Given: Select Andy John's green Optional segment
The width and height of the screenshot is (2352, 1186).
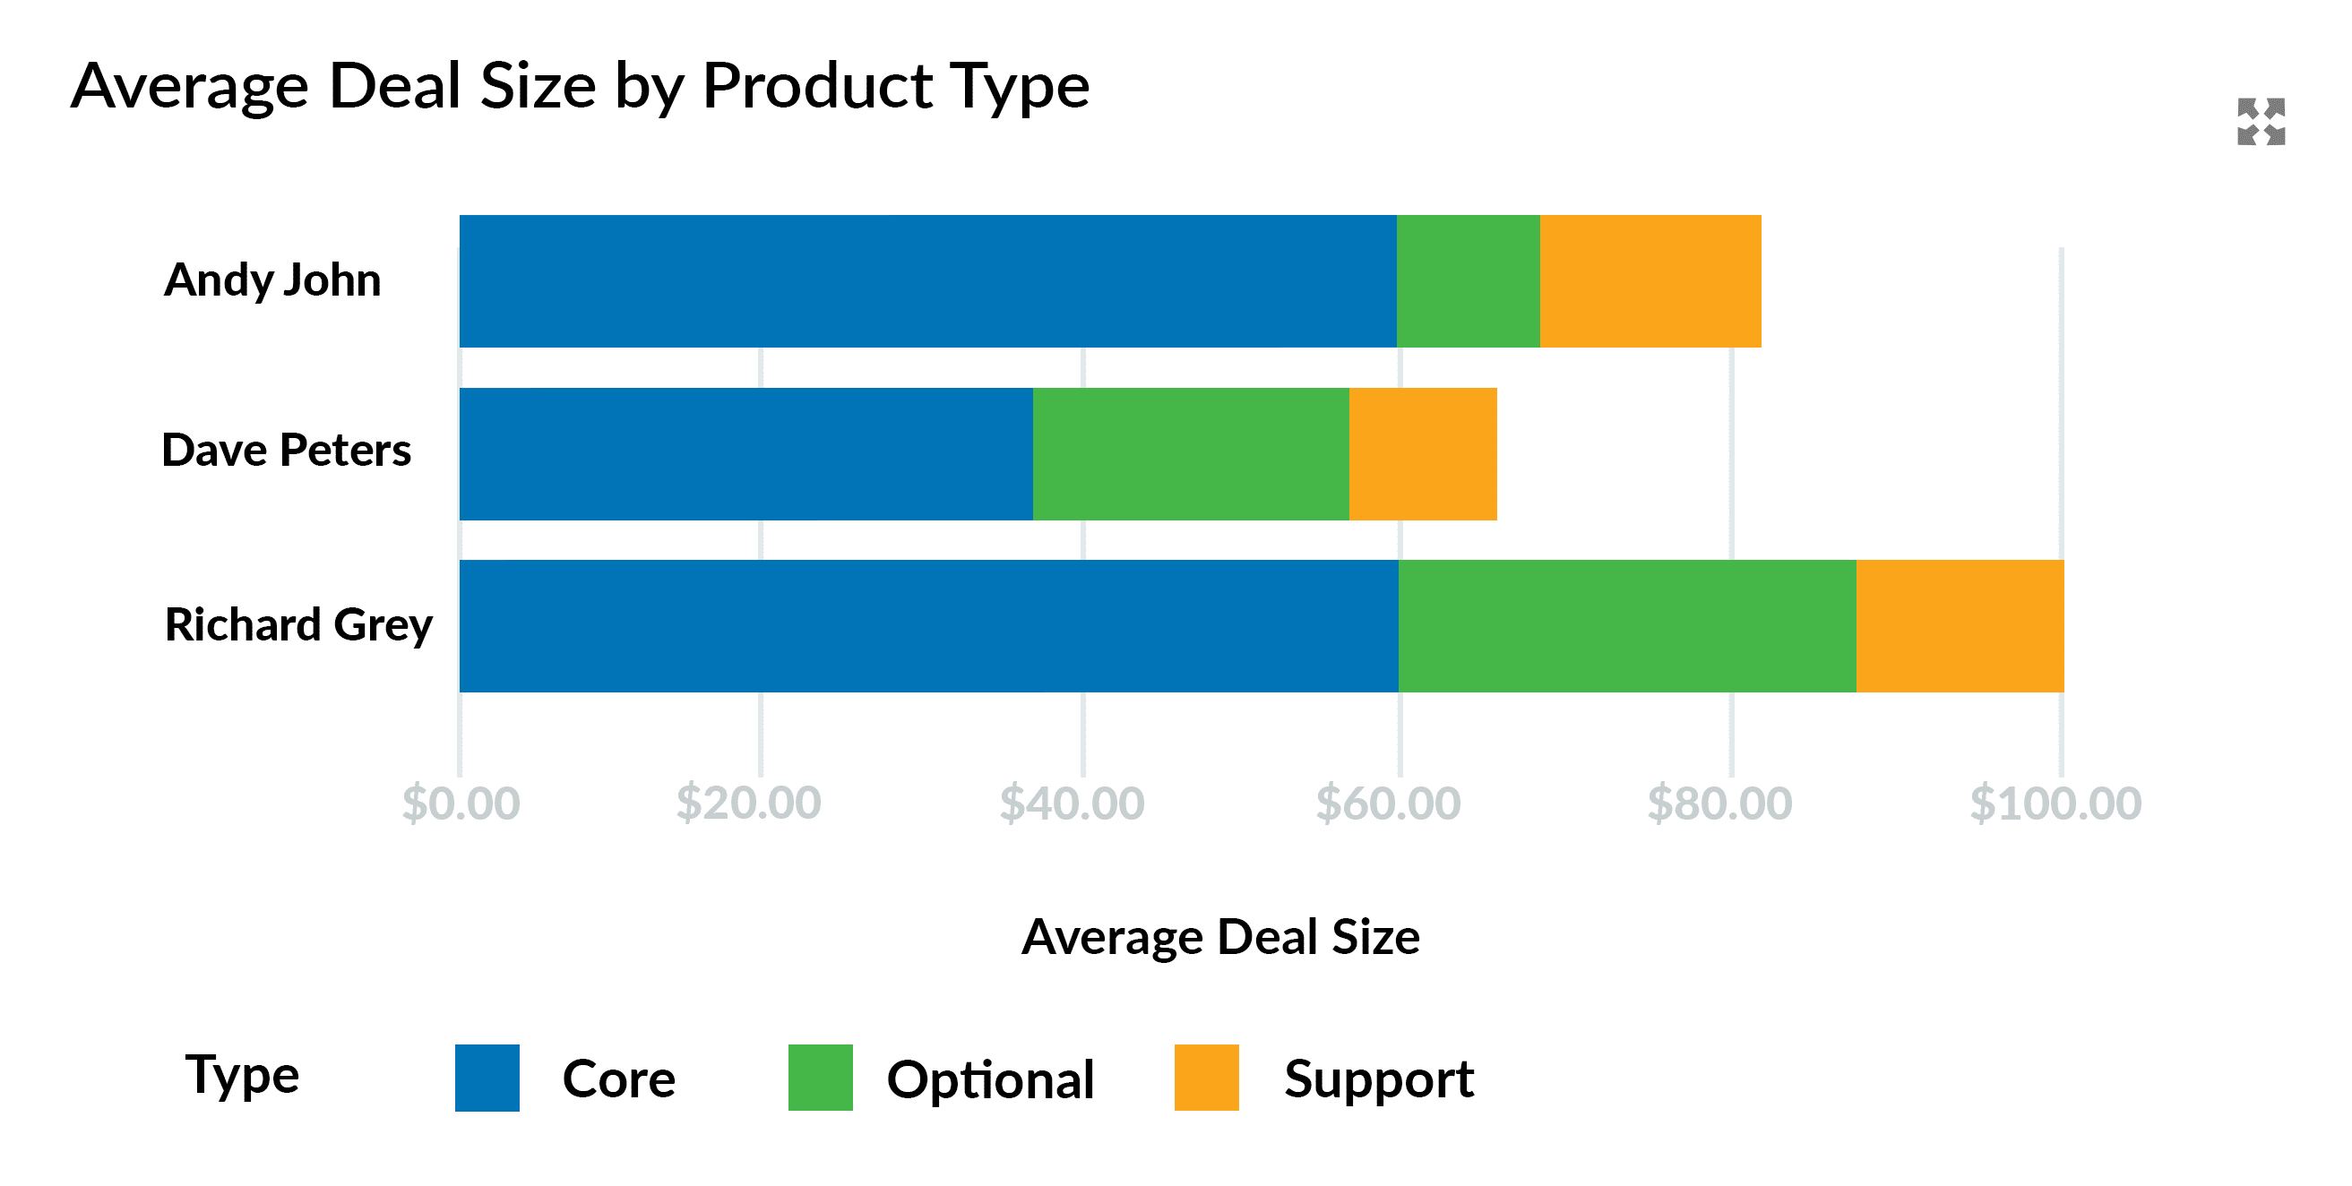Looking at the screenshot, I should 1468,281.
